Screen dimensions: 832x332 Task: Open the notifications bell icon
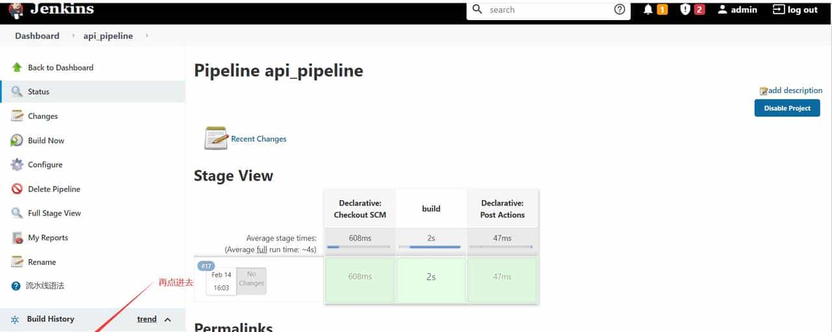[648, 10]
